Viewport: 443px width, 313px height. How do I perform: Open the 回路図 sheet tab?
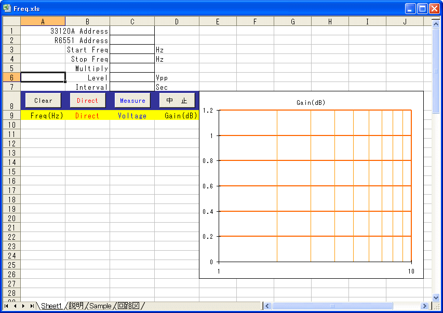pyautogui.click(x=129, y=306)
